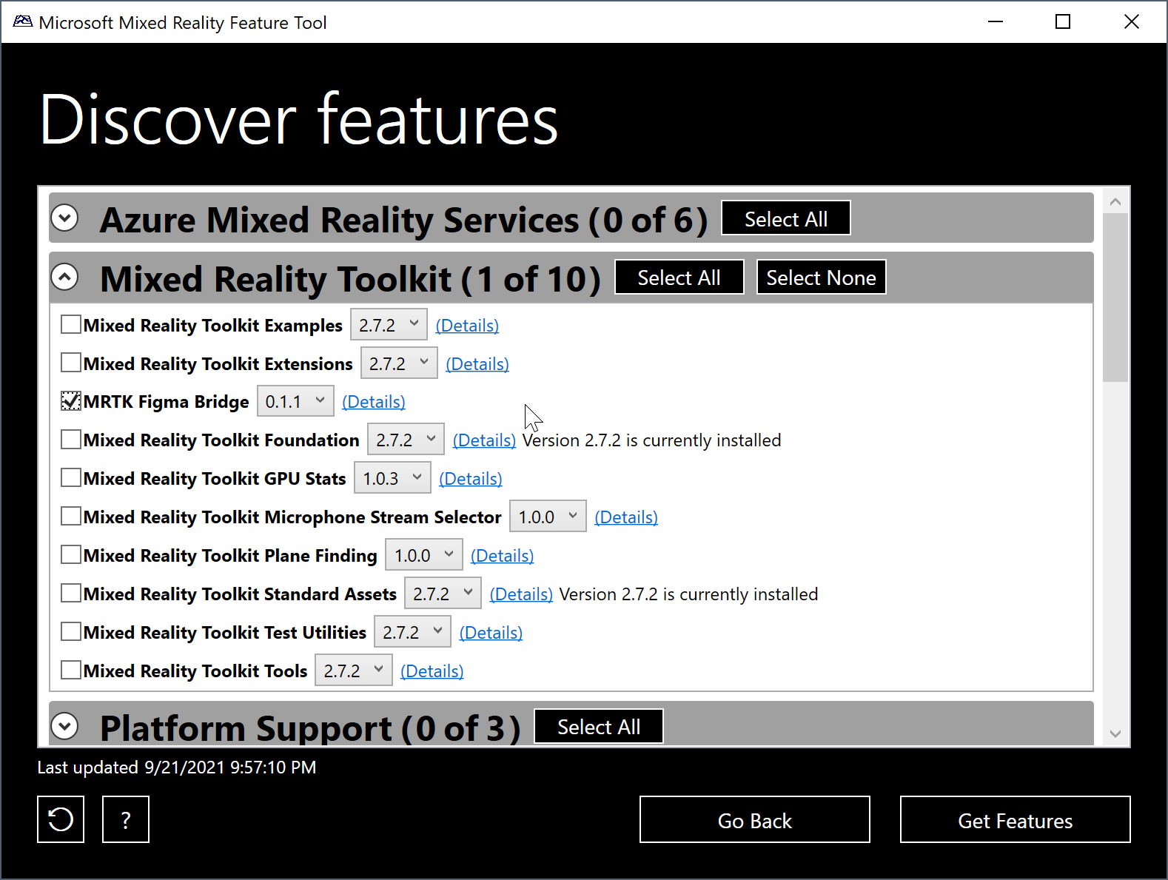Click the 'Mixed Reality Toolkit GPU Stats' label
Viewport: 1168px width, 880px height.
click(215, 479)
